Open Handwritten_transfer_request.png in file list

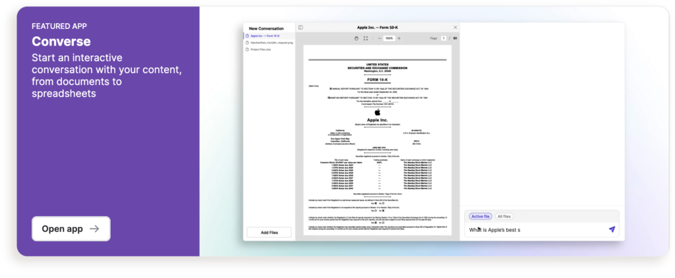[269, 43]
